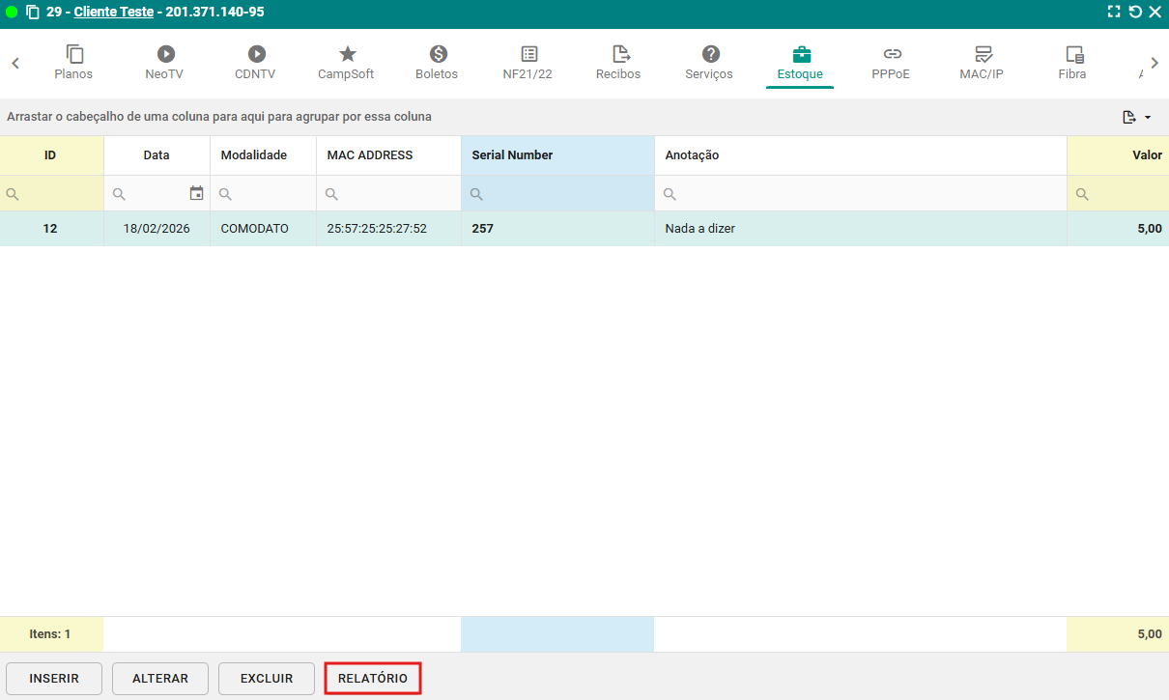
Task: Open the Planos tab icon
Action: [74, 55]
